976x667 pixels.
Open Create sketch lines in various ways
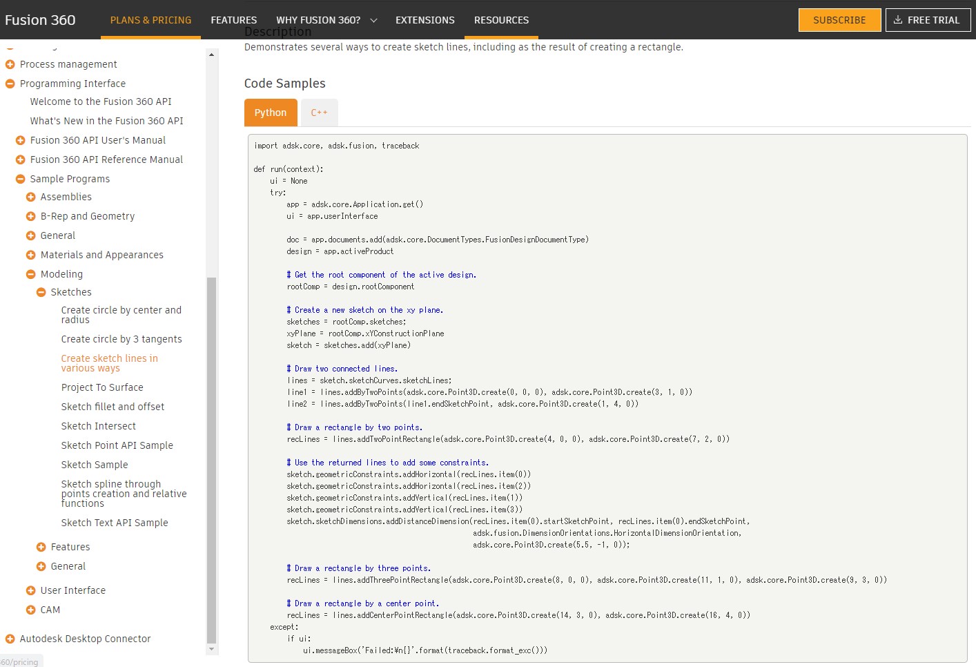click(110, 363)
